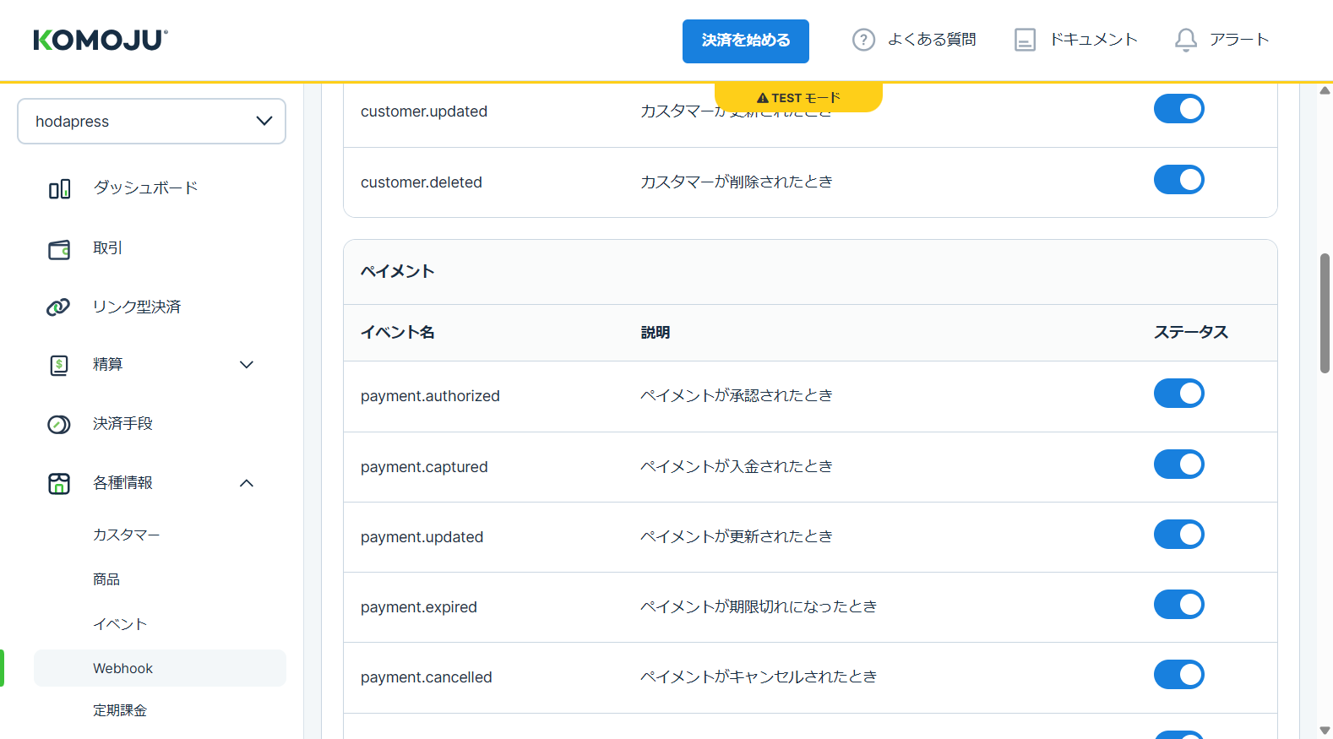Click the description ペイメントが入金されたとき
1333x739 pixels.
click(x=737, y=466)
